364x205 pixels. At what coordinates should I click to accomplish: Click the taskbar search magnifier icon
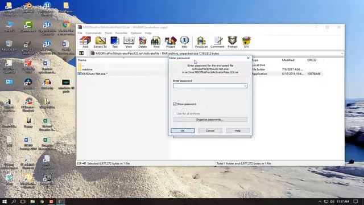click(14, 201)
